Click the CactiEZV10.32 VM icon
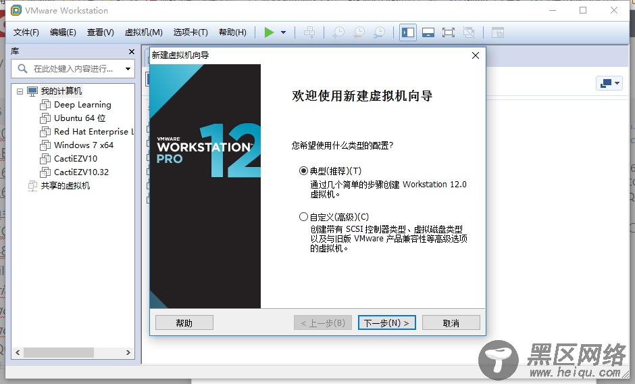Screen dimensions: 635x384 pyautogui.click(x=45, y=172)
